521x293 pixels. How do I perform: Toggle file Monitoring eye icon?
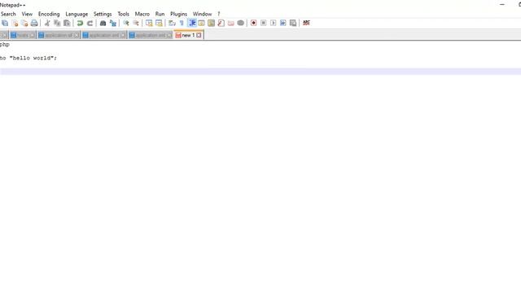click(x=241, y=23)
